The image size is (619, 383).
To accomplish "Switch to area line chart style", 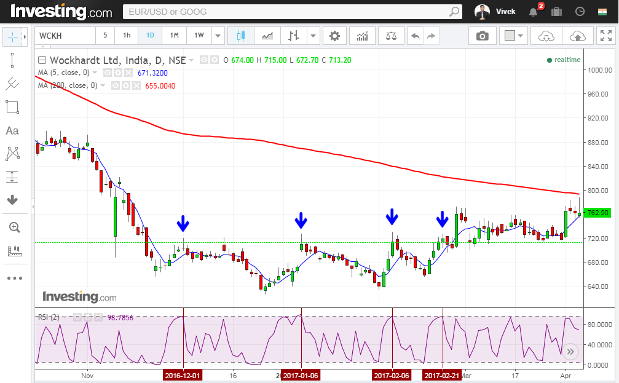I will [267, 36].
